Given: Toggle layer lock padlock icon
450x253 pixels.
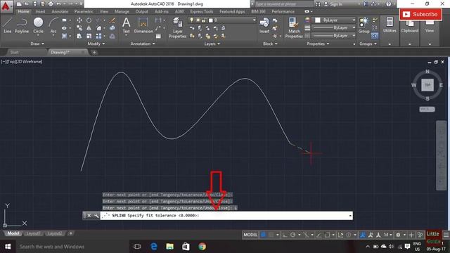Looking at the screenshot, I should pos(204,20).
